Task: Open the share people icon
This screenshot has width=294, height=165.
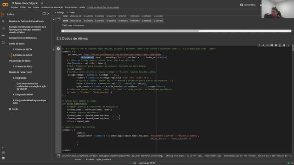Action: coord(260,5)
